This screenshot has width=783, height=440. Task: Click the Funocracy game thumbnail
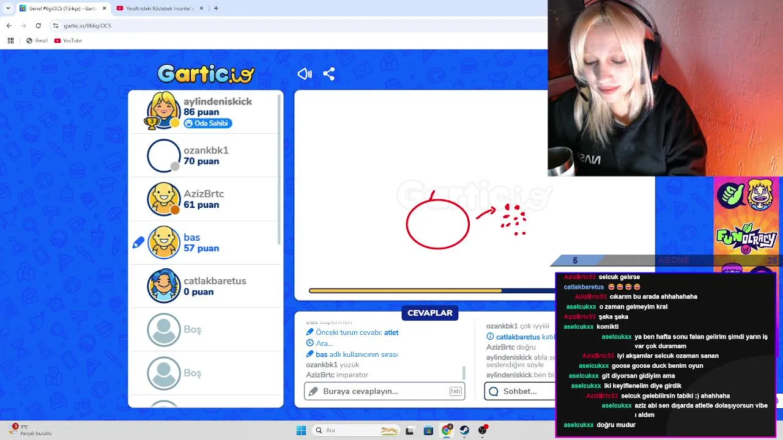746,238
